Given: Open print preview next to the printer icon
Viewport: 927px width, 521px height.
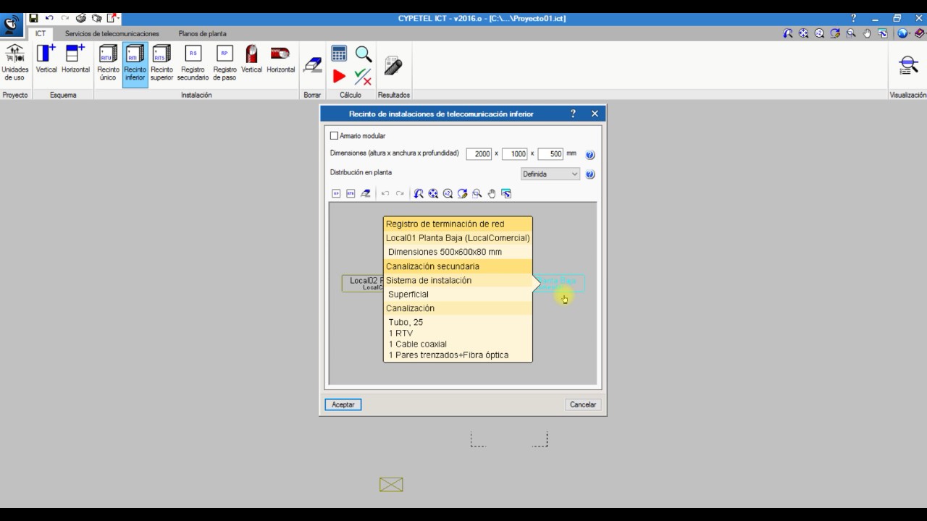Looking at the screenshot, I should (96, 18).
